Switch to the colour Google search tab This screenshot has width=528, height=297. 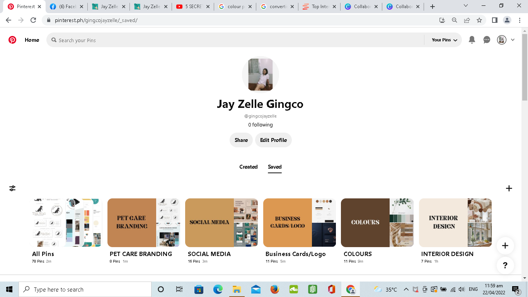[235, 7]
